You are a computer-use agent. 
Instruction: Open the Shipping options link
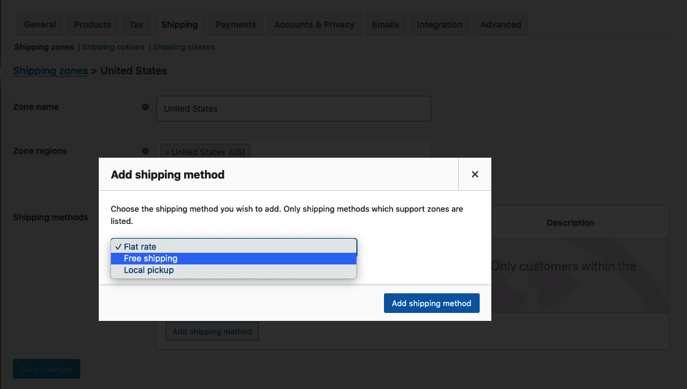(x=113, y=47)
